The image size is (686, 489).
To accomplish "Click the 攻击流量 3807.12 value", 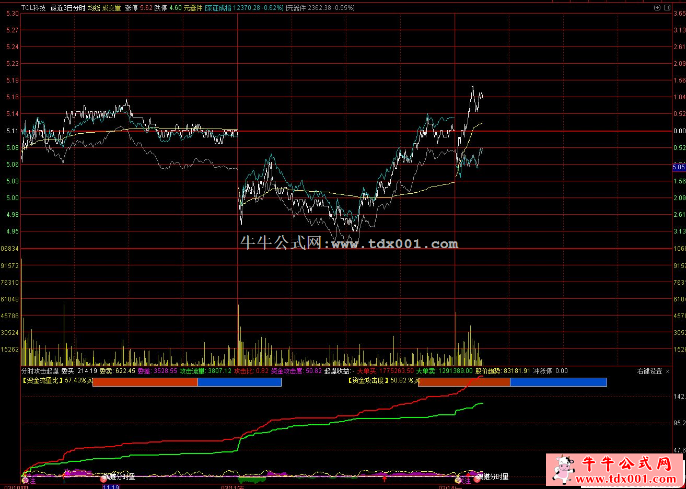I will click(x=205, y=371).
